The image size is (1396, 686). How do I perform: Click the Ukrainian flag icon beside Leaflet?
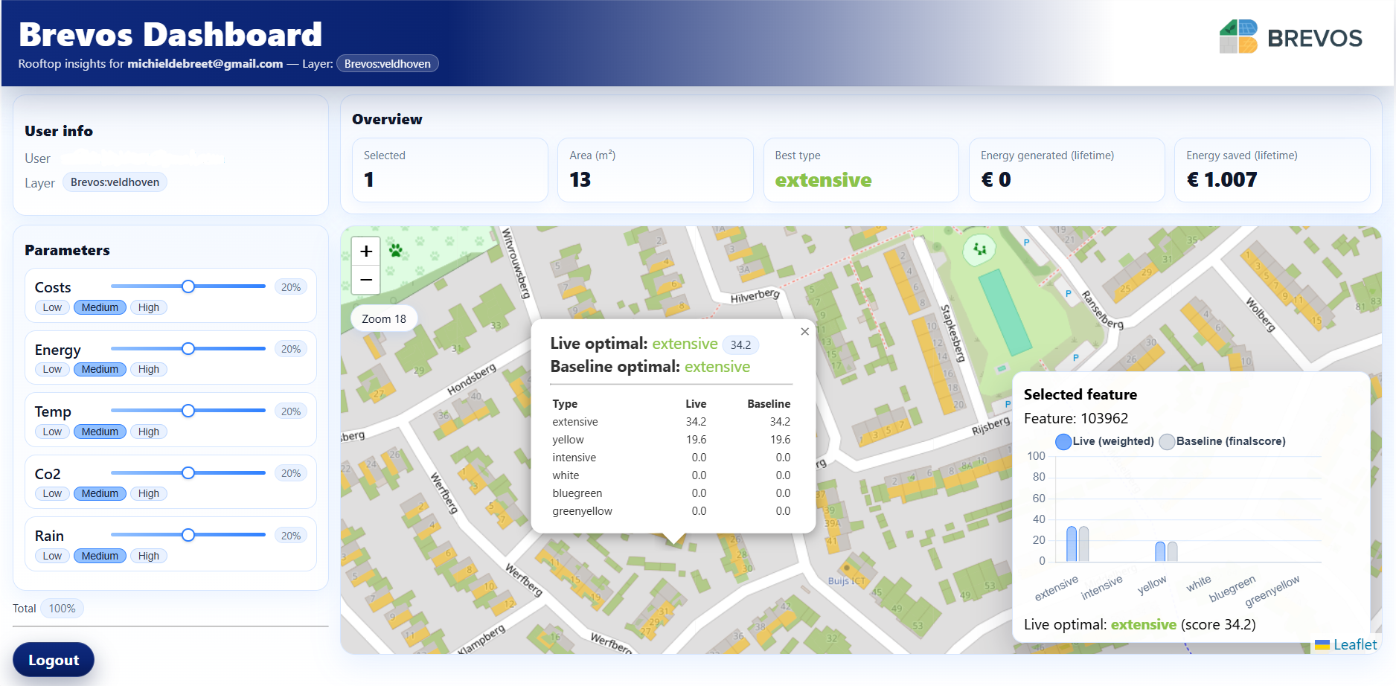(x=1322, y=645)
